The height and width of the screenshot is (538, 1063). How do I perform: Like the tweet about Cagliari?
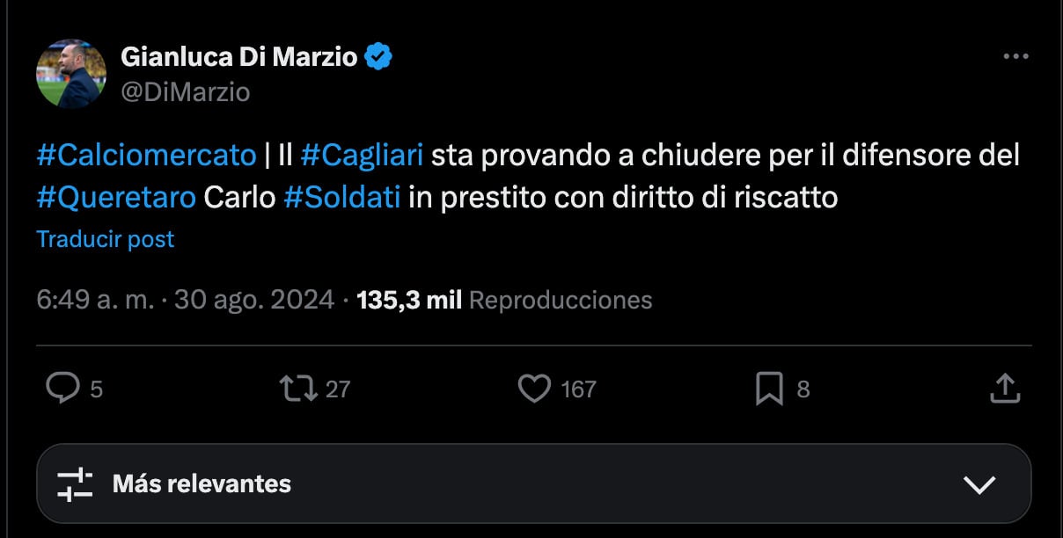click(537, 388)
